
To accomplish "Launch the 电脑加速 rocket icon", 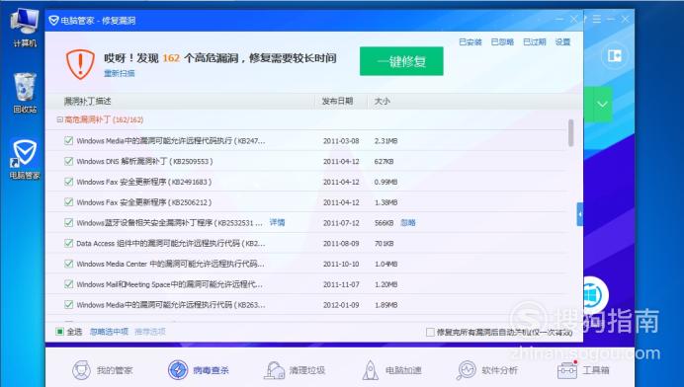I will click(371, 370).
